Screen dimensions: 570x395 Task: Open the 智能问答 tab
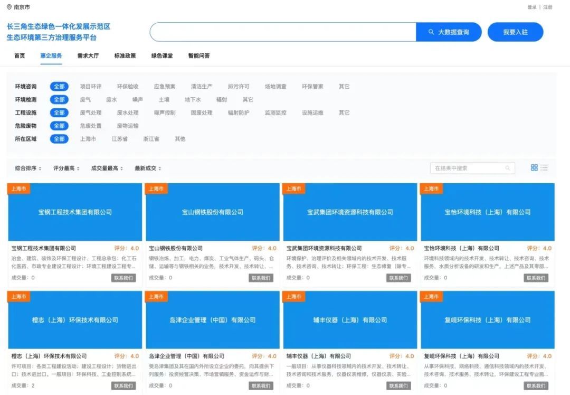pos(199,55)
